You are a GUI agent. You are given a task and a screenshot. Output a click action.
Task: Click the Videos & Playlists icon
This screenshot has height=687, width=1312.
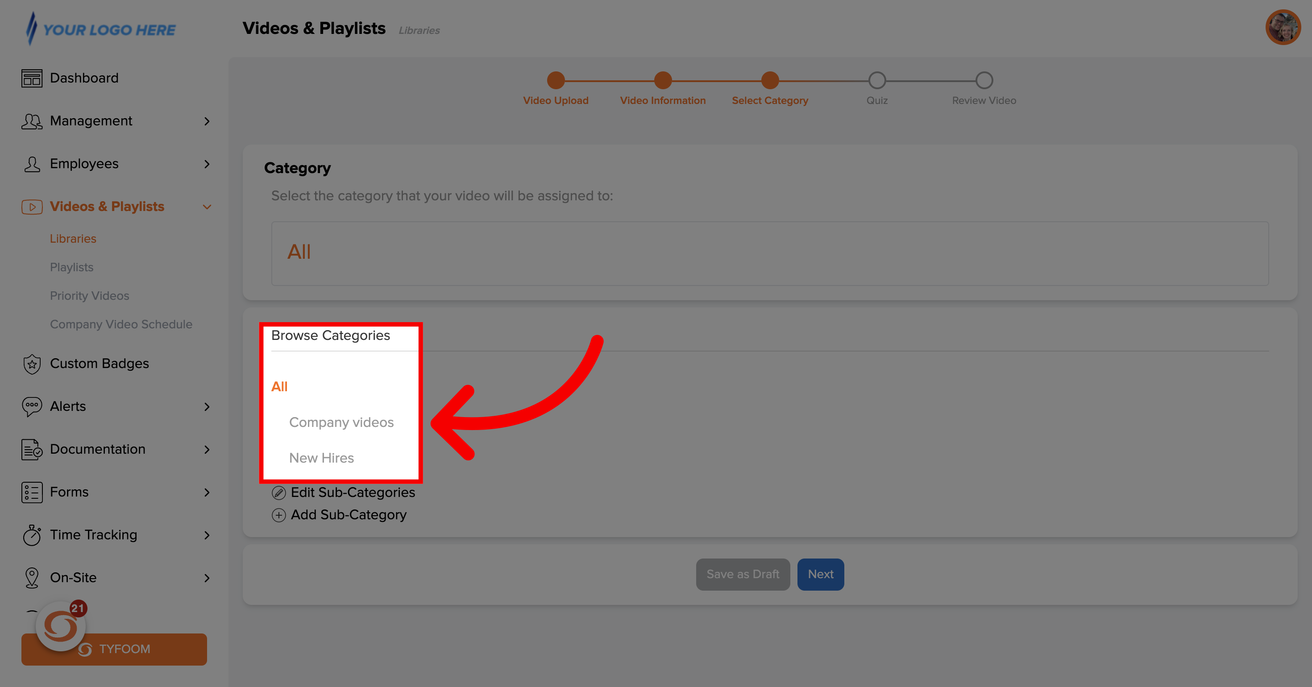tap(31, 207)
